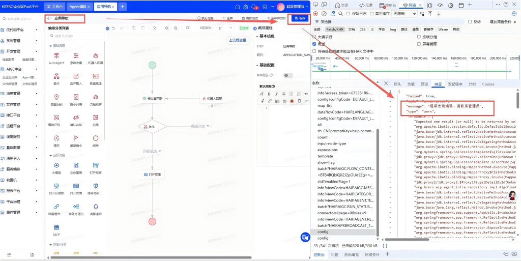This screenshot has height=261, width=521.
Task: Click the blue 保存 button
Action: pyautogui.click(x=300, y=18)
